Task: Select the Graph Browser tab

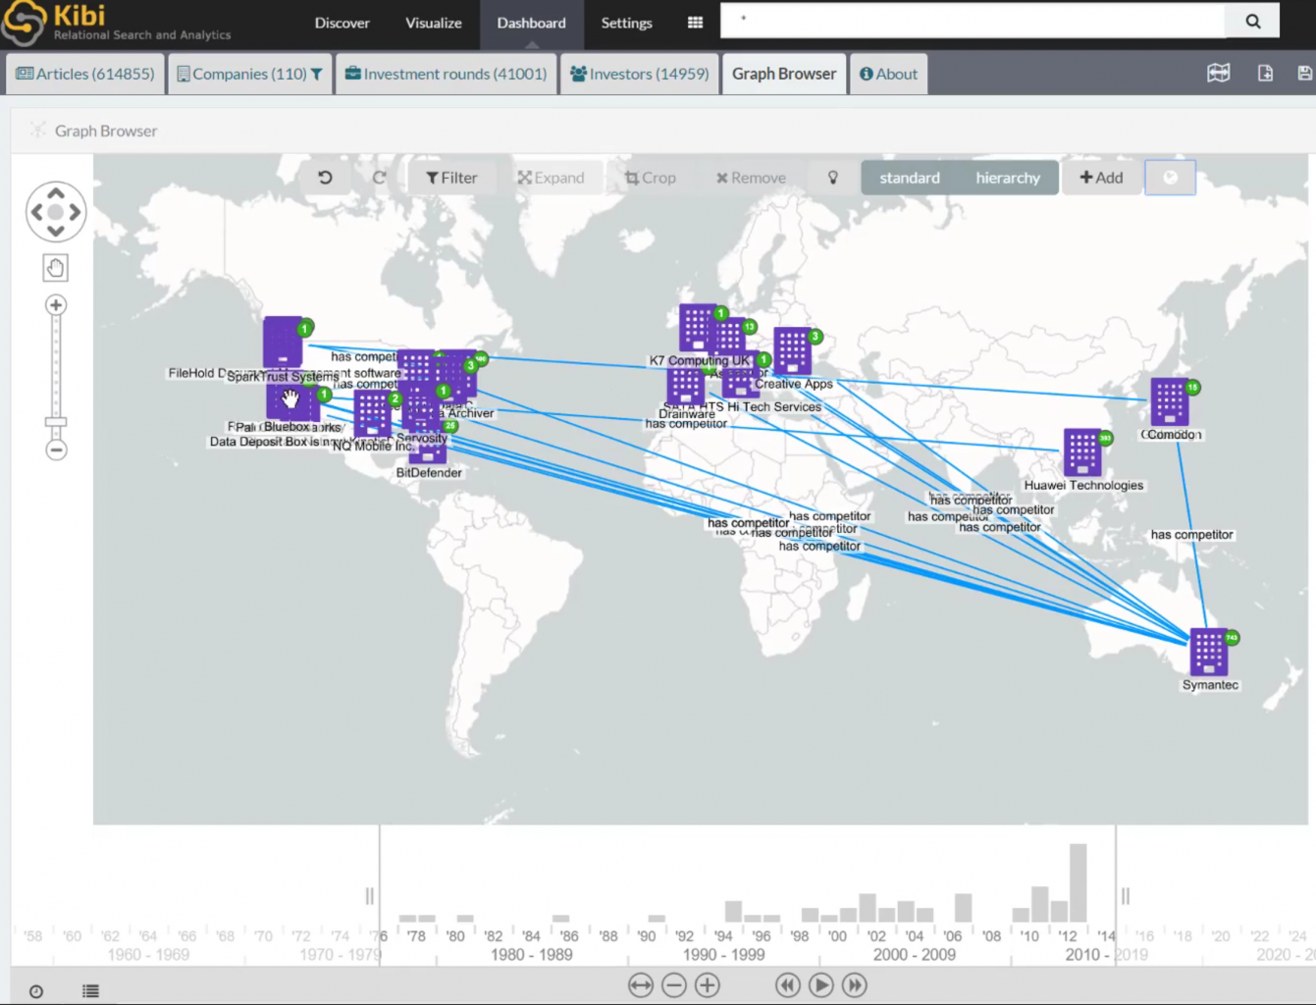Action: (784, 74)
